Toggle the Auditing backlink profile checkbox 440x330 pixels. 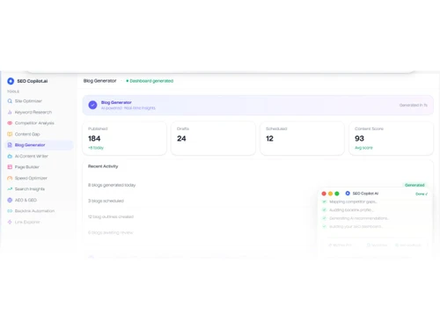[x=325, y=210]
